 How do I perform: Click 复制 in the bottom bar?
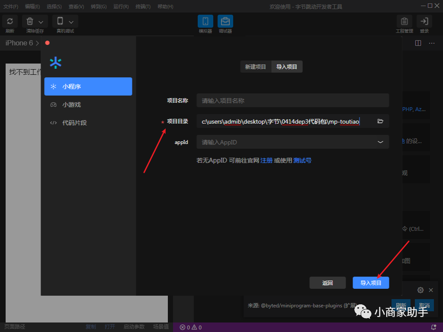click(91, 327)
